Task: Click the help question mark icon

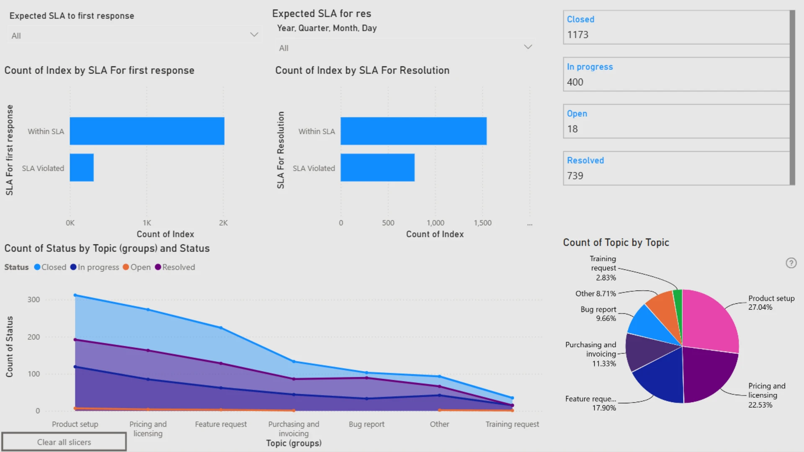Action: point(791,263)
